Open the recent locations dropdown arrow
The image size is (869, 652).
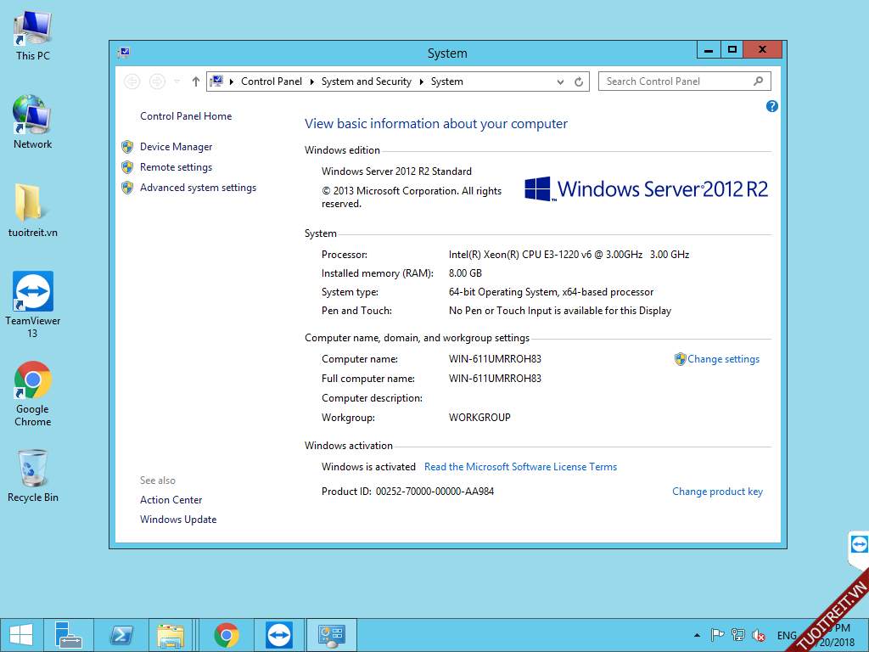(x=177, y=81)
